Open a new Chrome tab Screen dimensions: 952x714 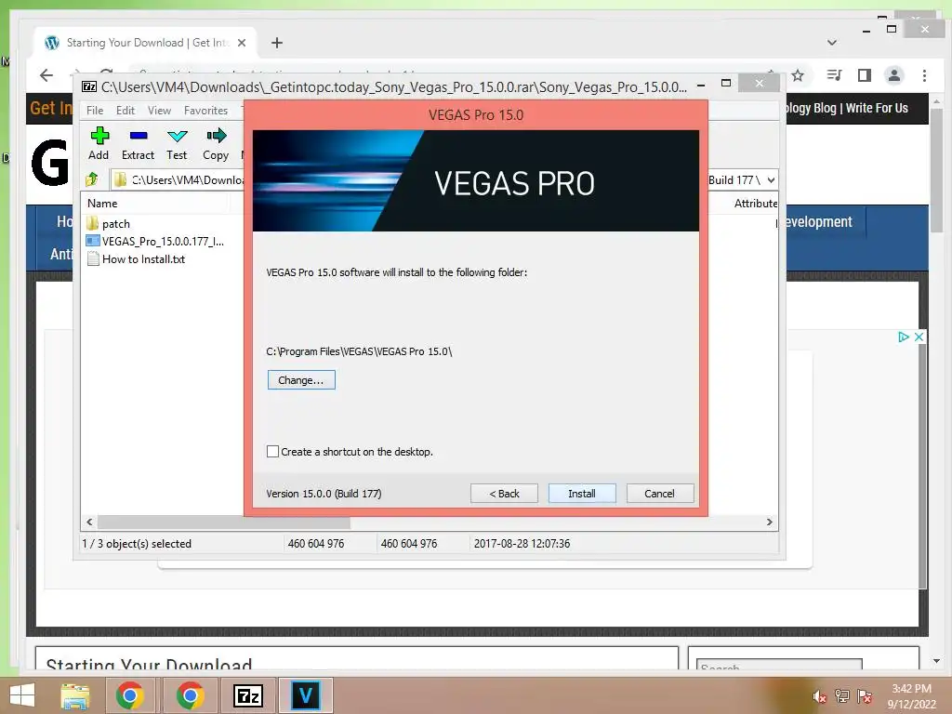coord(277,43)
